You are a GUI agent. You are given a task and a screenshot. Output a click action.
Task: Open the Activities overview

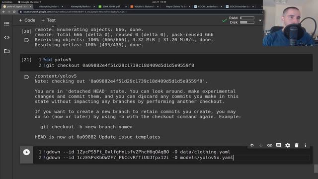(x=7, y=2)
